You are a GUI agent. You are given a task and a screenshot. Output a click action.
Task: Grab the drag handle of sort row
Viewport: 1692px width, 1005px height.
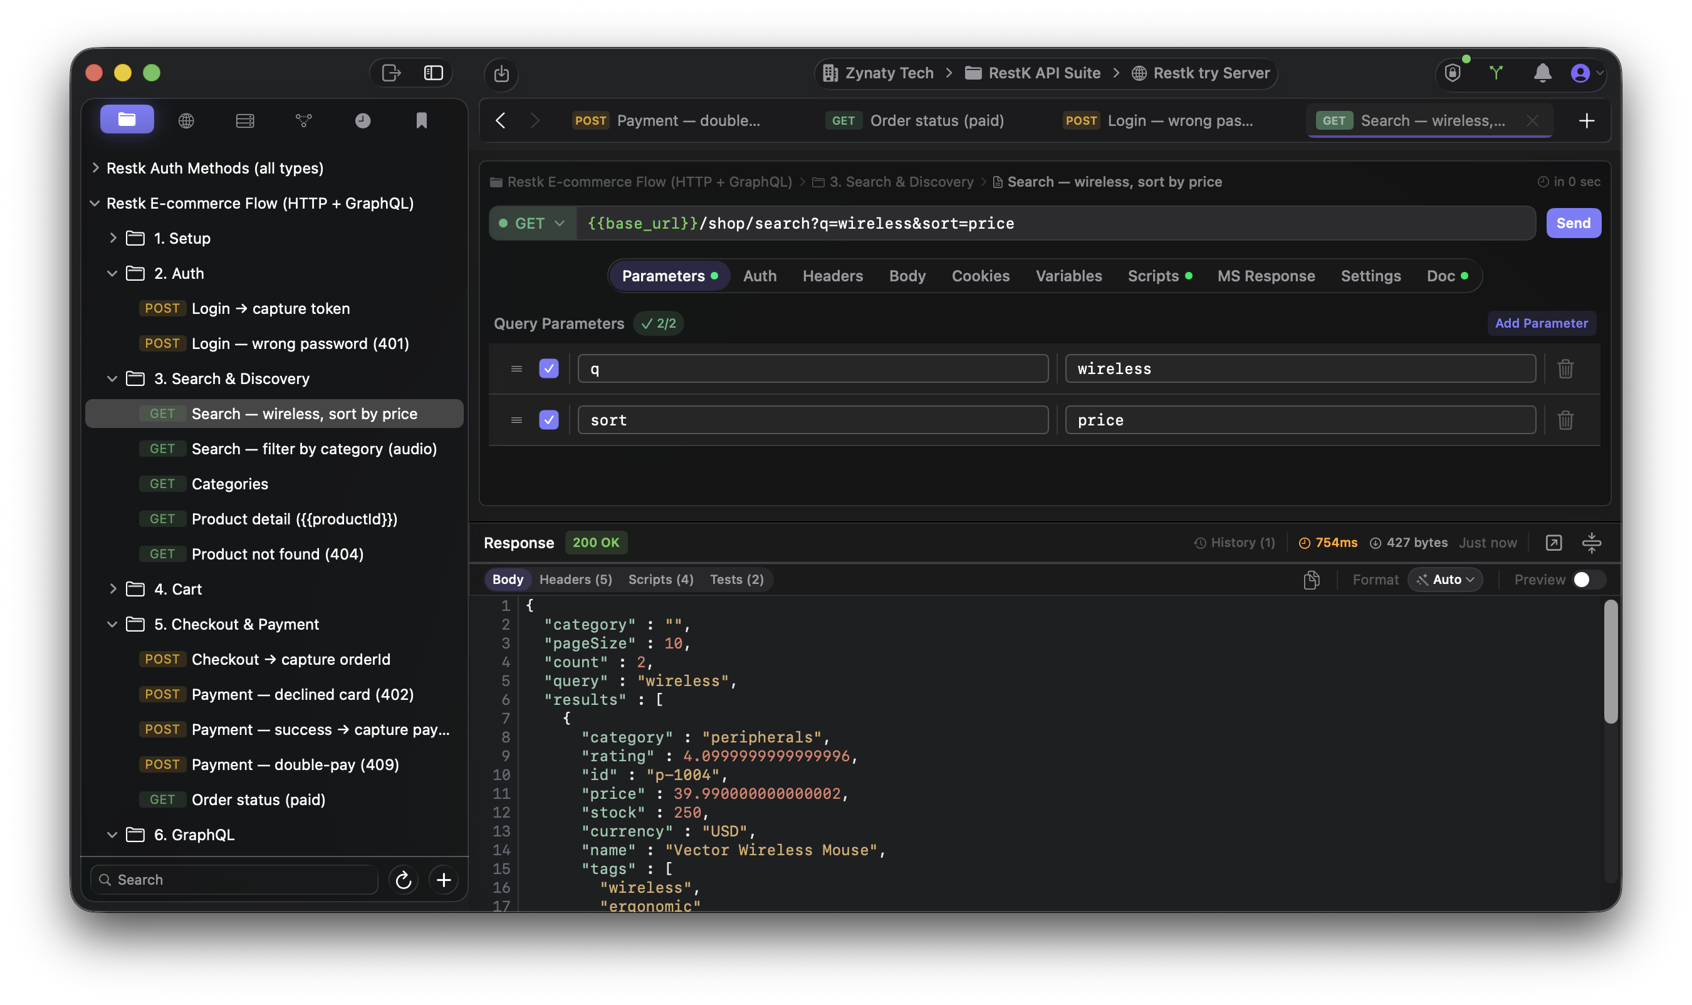(516, 420)
